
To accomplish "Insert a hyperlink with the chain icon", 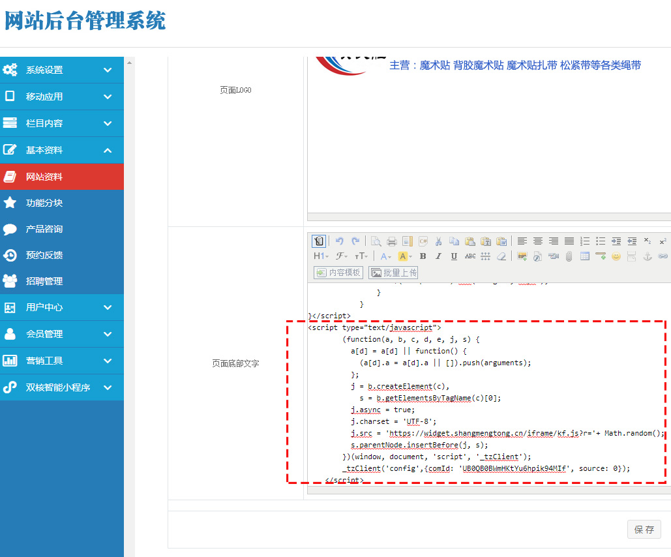I will [x=663, y=256].
